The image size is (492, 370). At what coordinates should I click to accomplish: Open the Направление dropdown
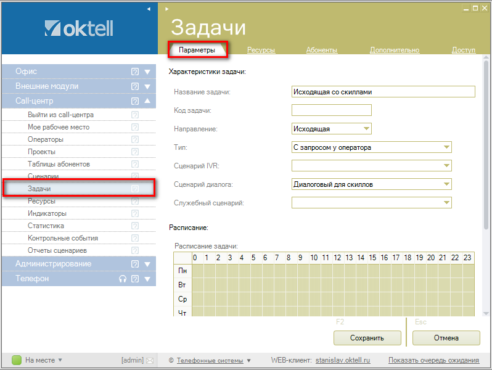click(x=367, y=129)
